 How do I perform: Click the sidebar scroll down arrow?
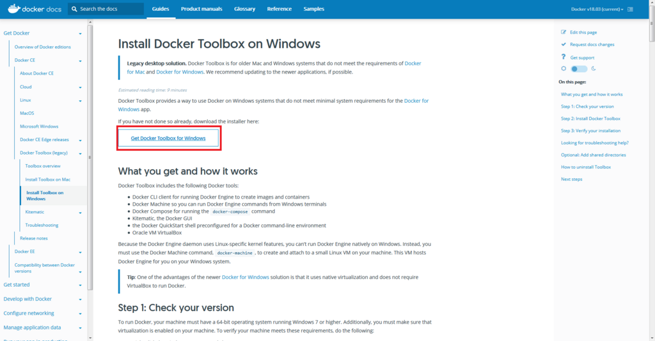pos(90,338)
